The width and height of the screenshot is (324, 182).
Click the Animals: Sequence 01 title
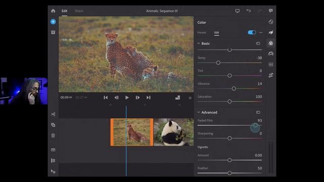coord(162,11)
